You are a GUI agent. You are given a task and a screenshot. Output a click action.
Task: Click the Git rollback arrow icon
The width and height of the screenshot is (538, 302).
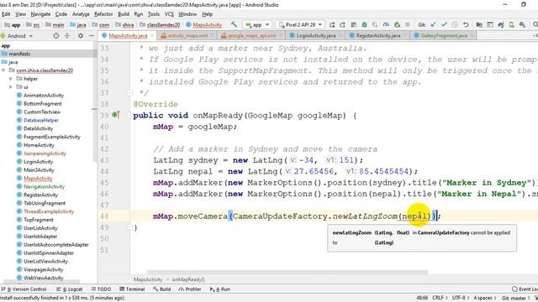pos(466,24)
